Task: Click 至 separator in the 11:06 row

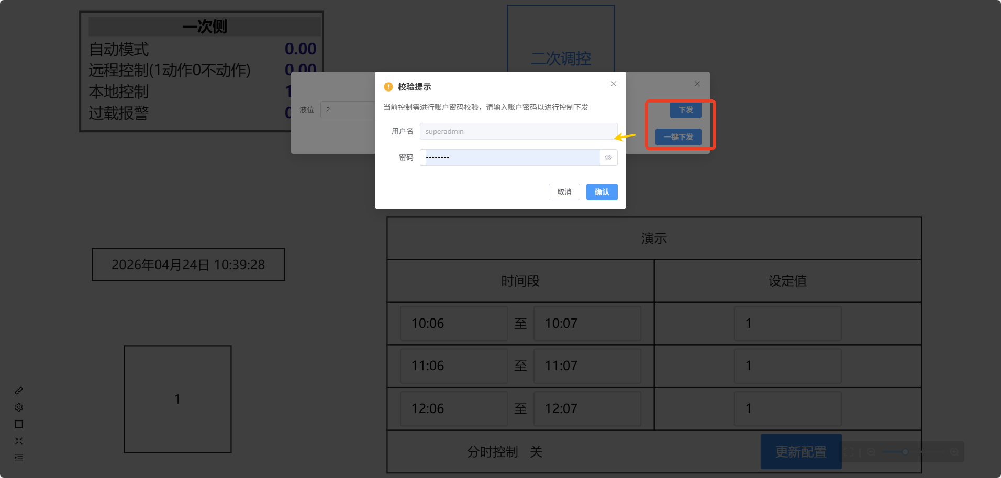Action: pos(520,366)
